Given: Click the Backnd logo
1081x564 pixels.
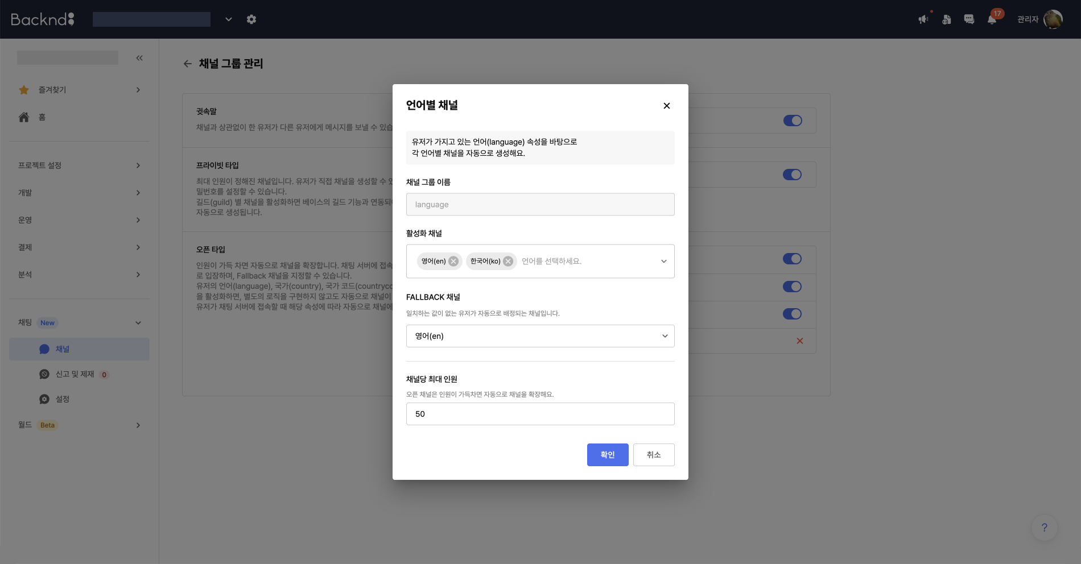Looking at the screenshot, I should click(x=43, y=19).
